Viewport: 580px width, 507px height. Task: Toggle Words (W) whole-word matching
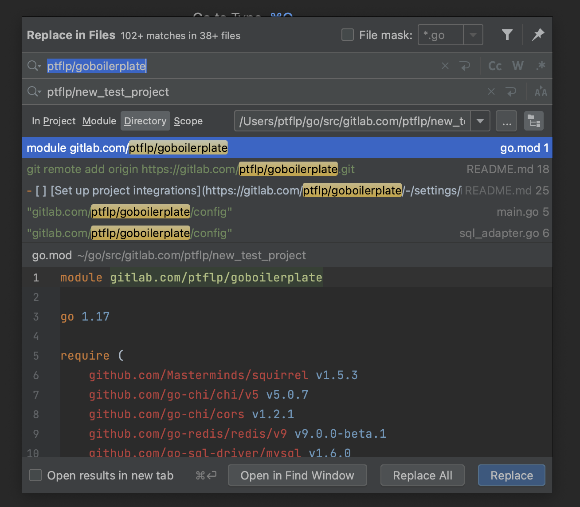coord(517,66)
